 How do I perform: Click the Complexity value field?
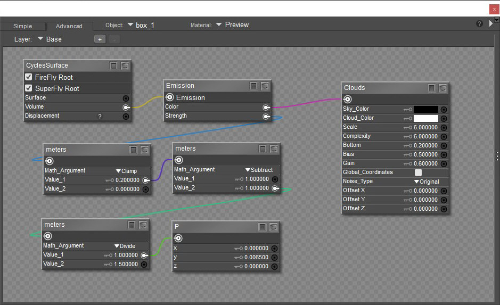point(425,136)
